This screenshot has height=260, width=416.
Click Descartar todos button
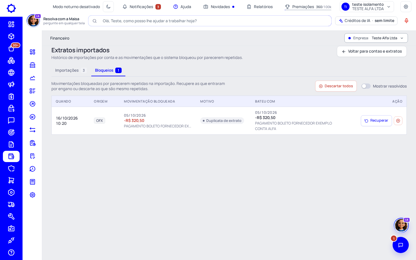click(x=336, y=86)
